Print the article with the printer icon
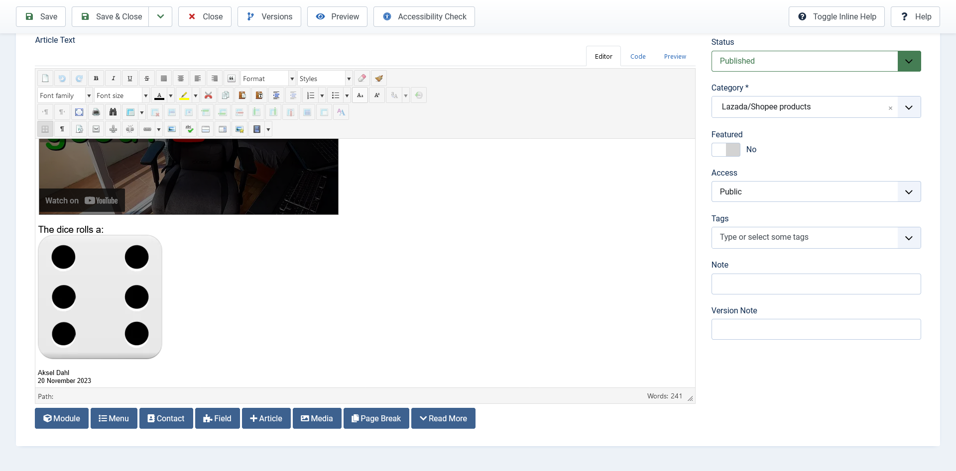Image resolution: width=956 pixels, height=471 pixels. point(96,112)
